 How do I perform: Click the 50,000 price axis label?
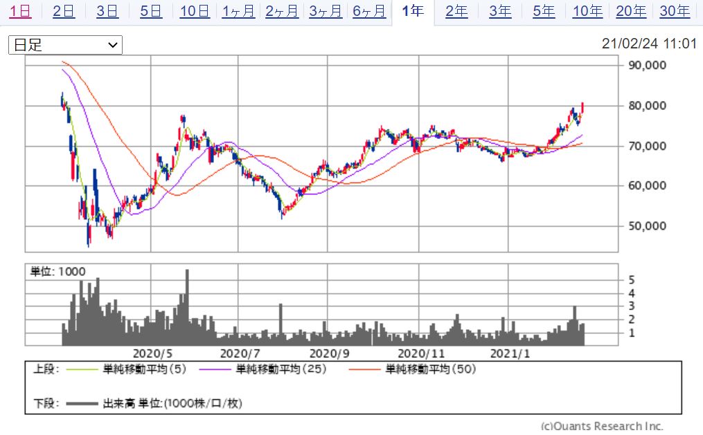click(x=647, y=225)
